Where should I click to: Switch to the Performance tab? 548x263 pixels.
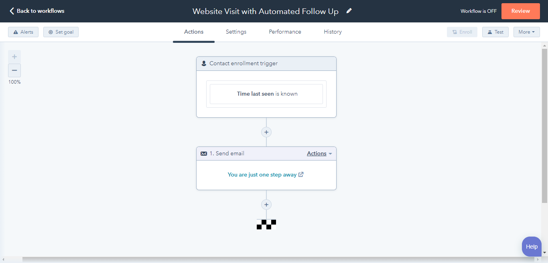285,32
